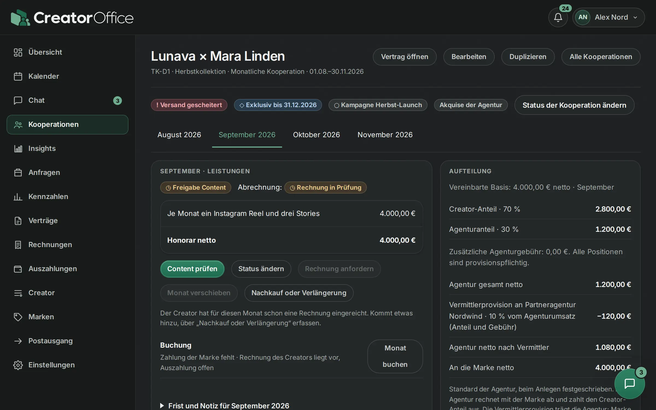Click the Anfragen inbox icon
This screenshot has height=410, width=656.
click(x=18, y=172)
